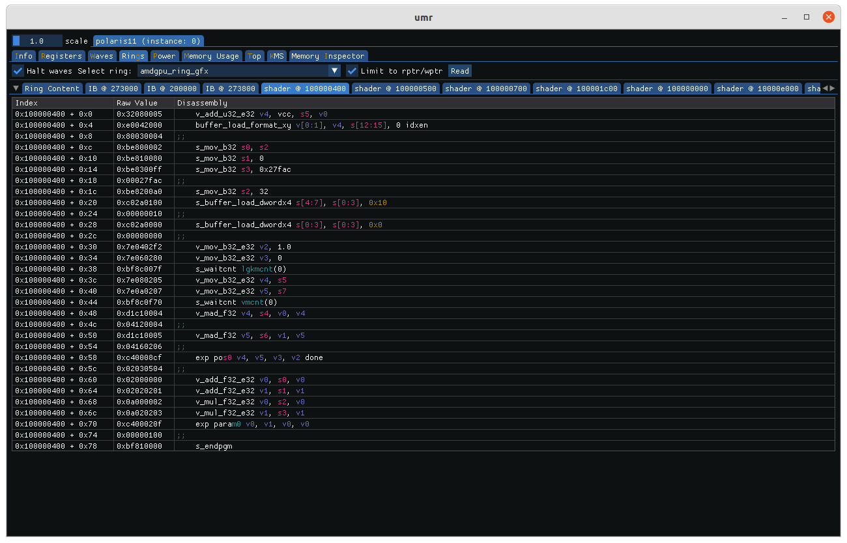The height and width of the screenshot is (543, 847).
Task: Click the buffer_load_format_xy instruction
Action: click(x=311, y=125)
